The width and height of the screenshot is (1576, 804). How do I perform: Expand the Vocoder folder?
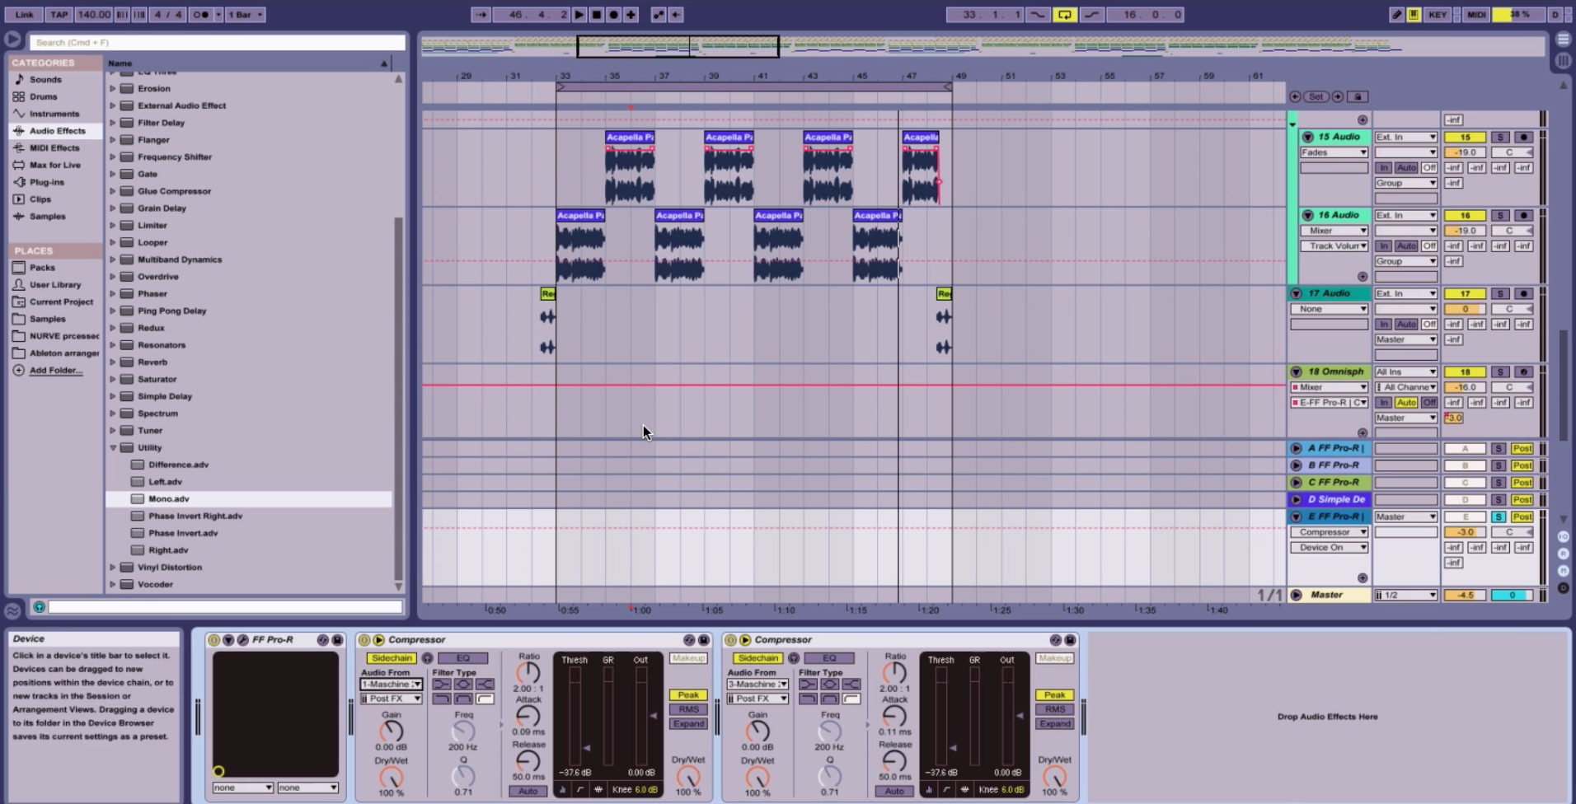point(113,585)
